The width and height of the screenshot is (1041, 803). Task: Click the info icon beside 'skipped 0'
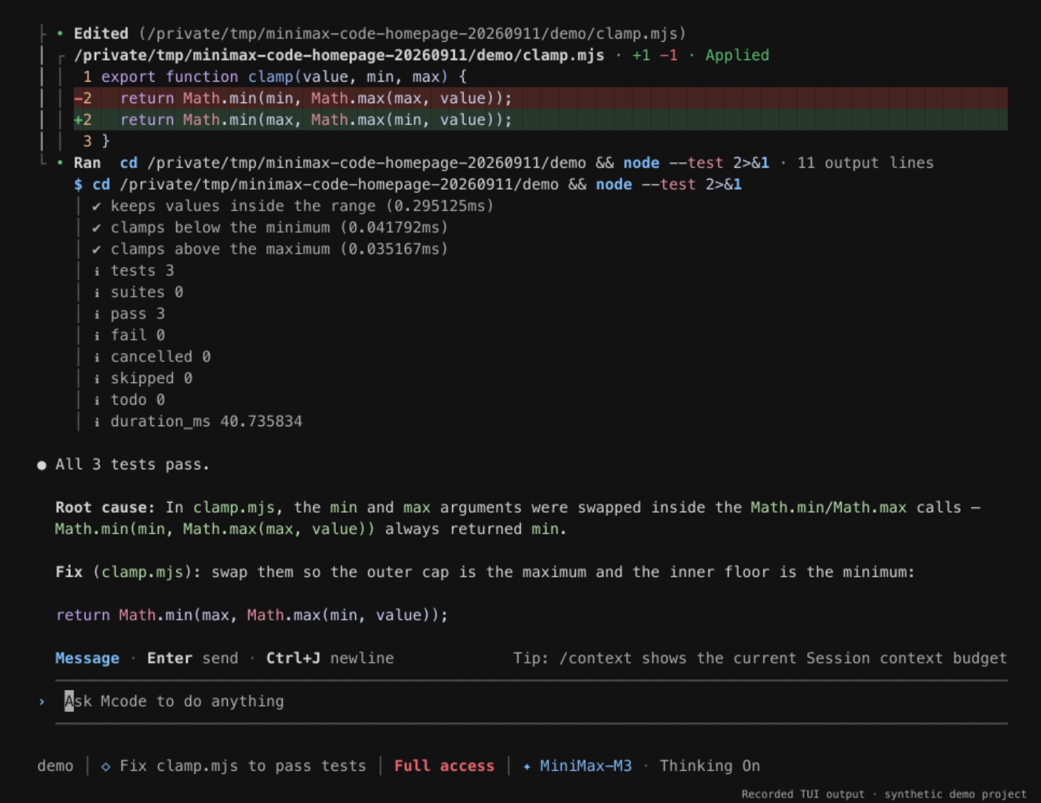point(97,379)
